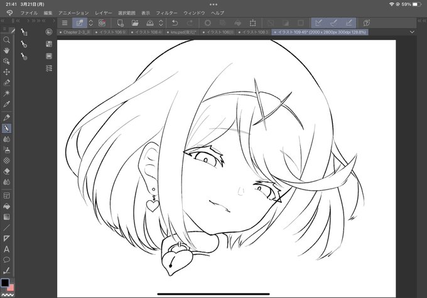Viewport: 427px width, 298px height.
Task: Select the Fill bucket tool
Action: tap(6, 206)
